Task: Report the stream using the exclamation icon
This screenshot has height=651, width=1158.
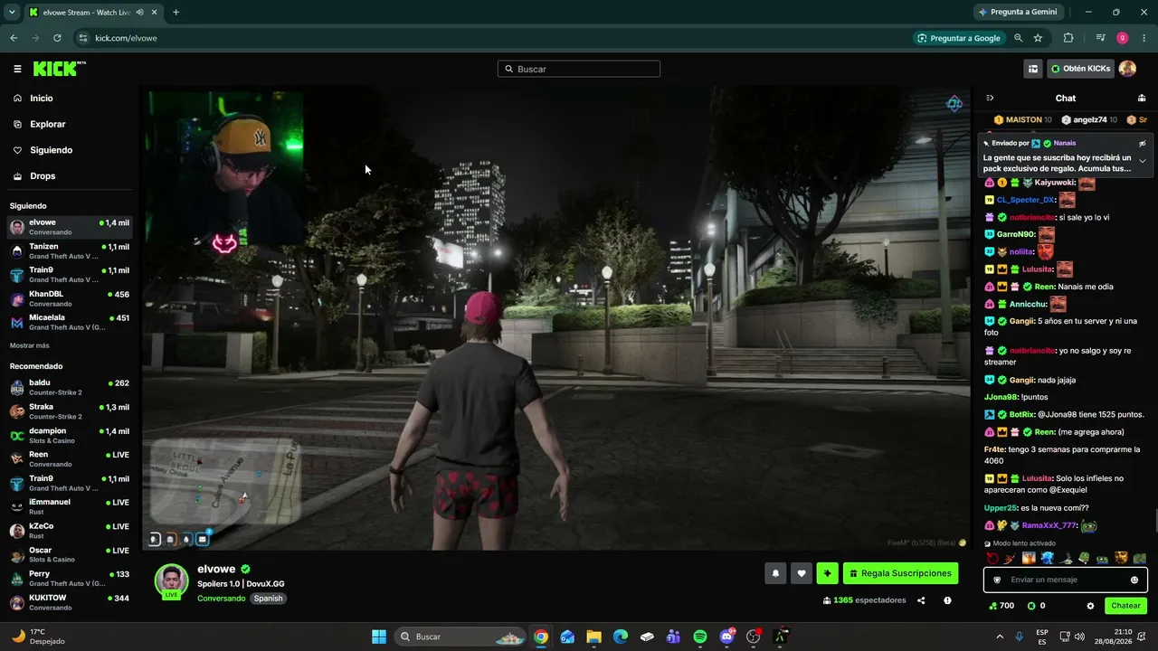Action: [x=947, y=600]
